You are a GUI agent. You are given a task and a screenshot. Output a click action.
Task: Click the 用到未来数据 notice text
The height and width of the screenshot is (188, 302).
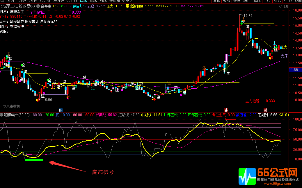point(10,106)
